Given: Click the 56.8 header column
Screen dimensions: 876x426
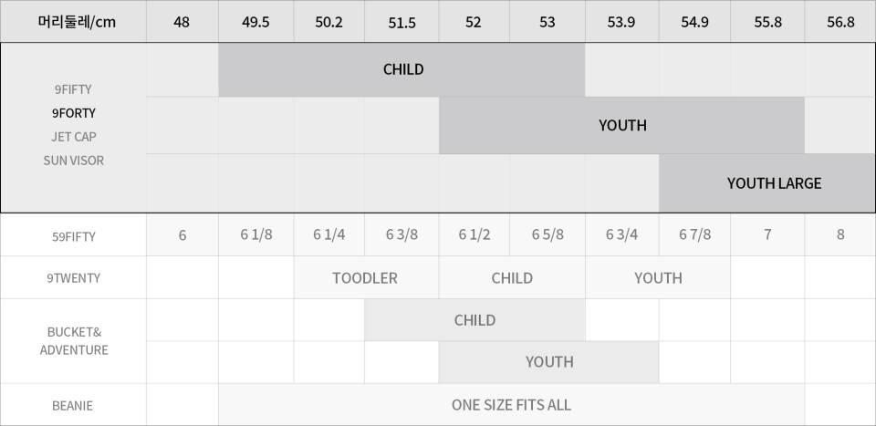Looking at the screenshot, I should [840, 22].
